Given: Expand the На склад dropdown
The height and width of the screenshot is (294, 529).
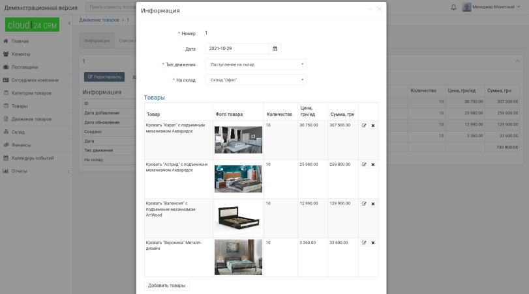Looking at the screenshot, I should (256, 80).
